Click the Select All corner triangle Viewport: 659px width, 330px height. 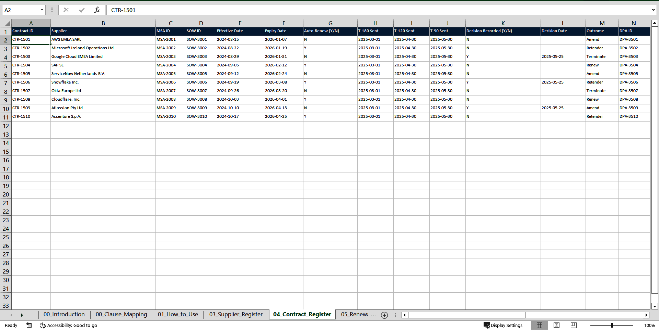point(7,23)
